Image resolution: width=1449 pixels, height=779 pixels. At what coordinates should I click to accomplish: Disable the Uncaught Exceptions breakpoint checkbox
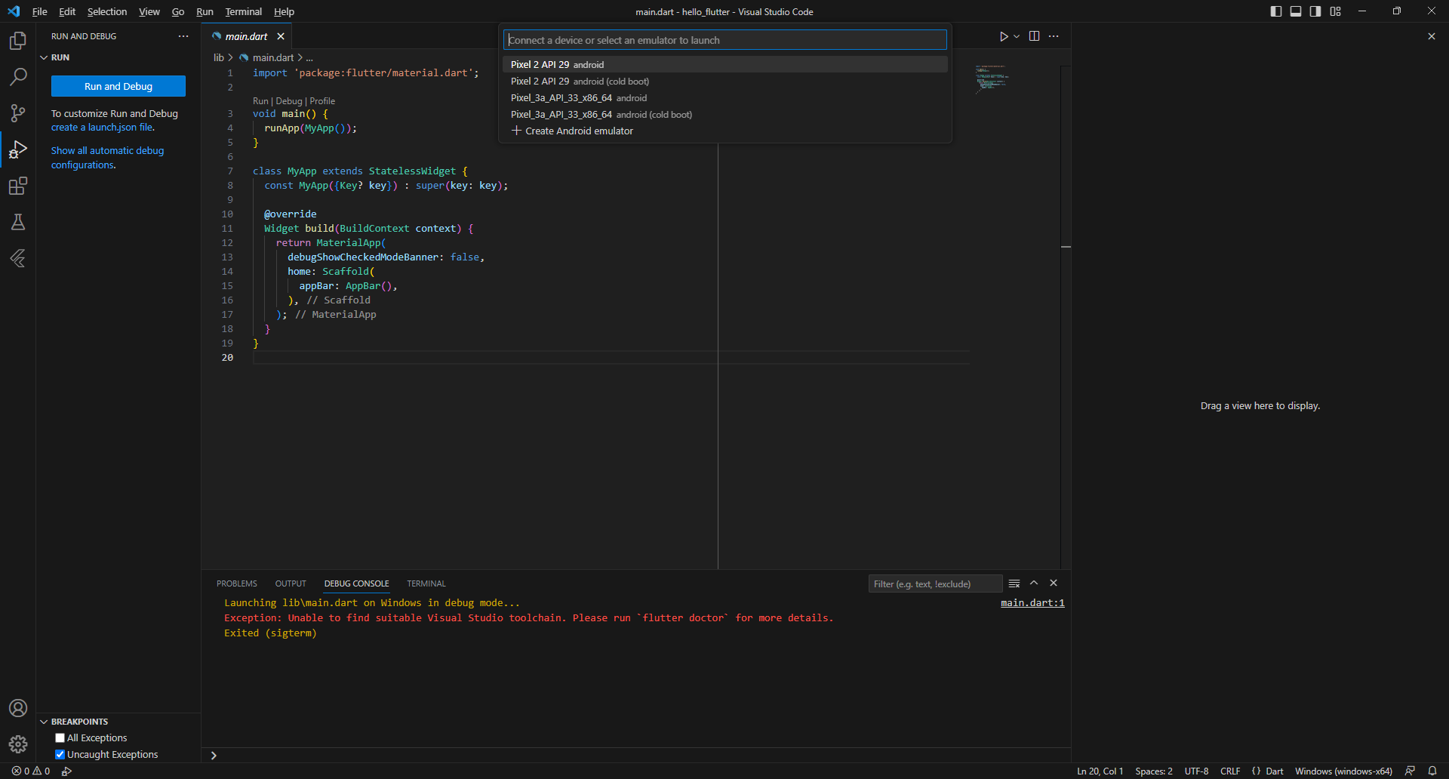[x=60, y=755]
